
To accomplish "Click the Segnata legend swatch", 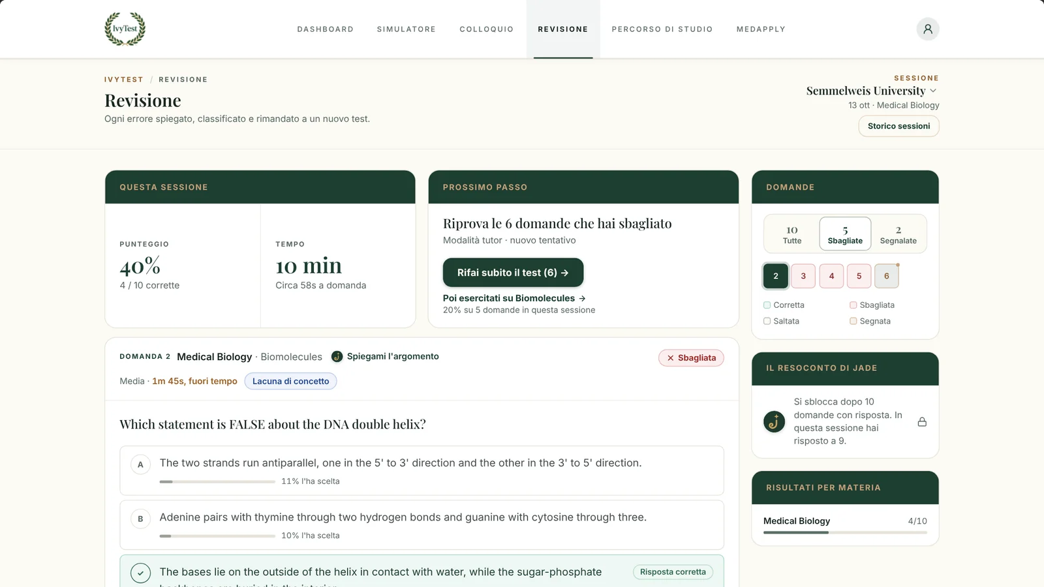I will click(x=853, y=321).
